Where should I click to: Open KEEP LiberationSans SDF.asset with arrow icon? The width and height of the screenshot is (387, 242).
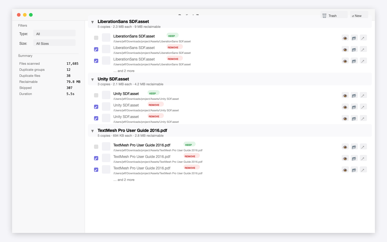coord(363,38)
